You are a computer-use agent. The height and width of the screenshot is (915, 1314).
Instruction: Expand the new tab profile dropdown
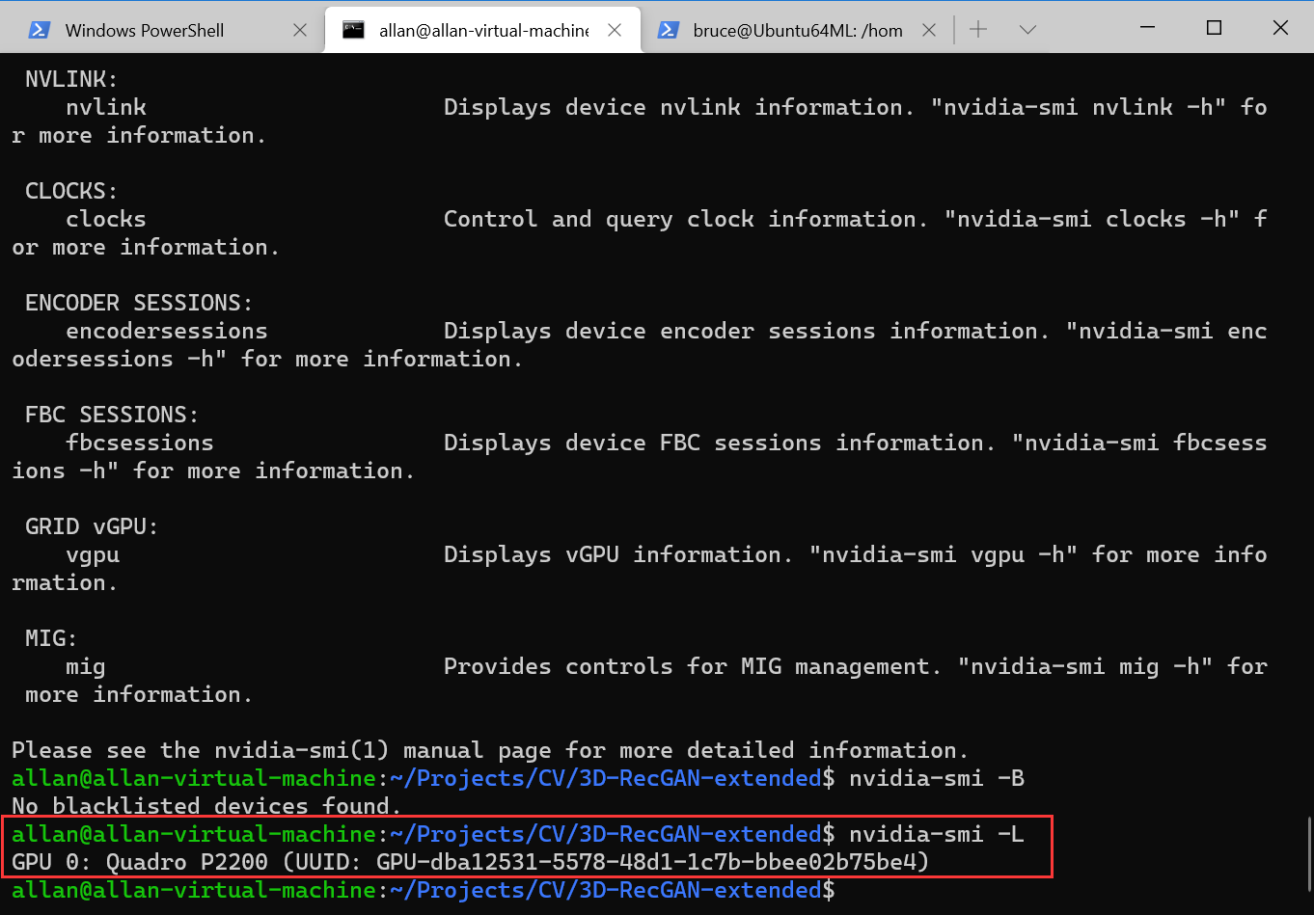click(1027, 30)
